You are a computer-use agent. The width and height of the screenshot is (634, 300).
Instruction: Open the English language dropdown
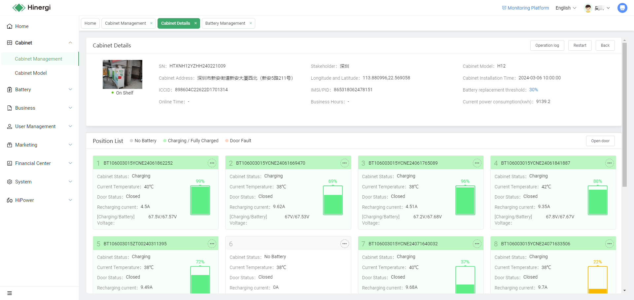(x=566, y=8)
